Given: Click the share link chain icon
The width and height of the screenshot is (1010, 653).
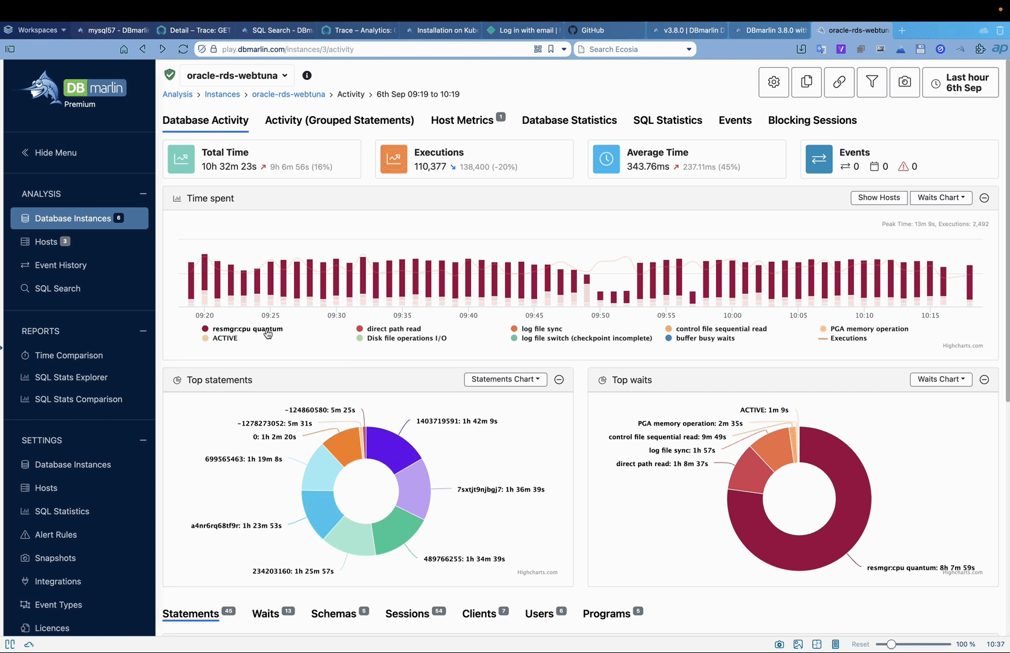Looking at the screenshot, I should point(839,82).
